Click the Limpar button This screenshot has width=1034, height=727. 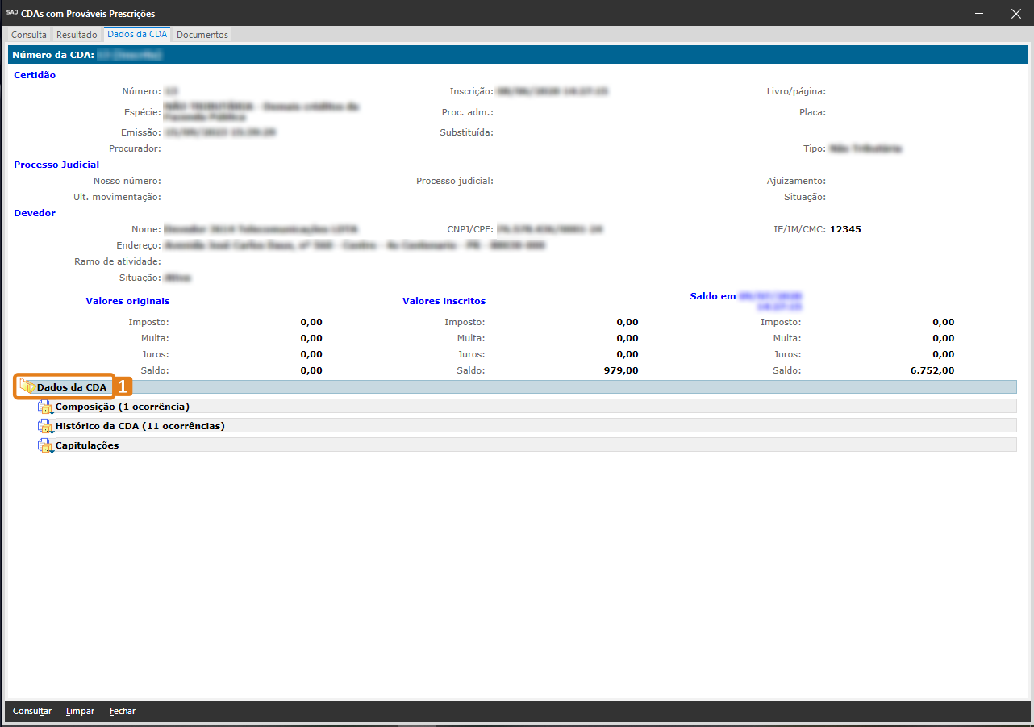(80, 711)
